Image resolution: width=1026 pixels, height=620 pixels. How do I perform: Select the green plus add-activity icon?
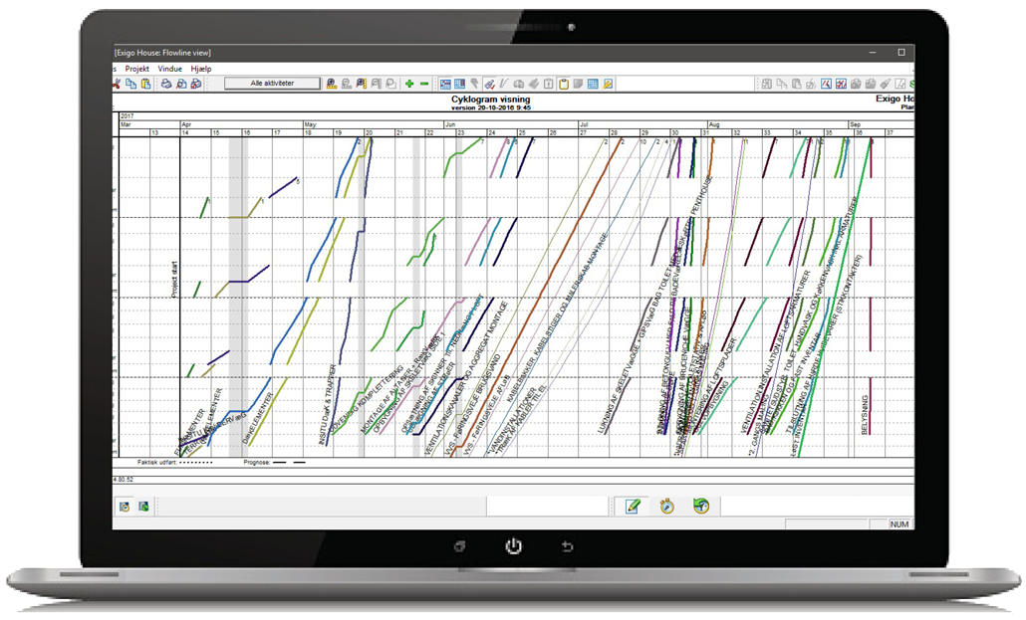pos(410,85)
